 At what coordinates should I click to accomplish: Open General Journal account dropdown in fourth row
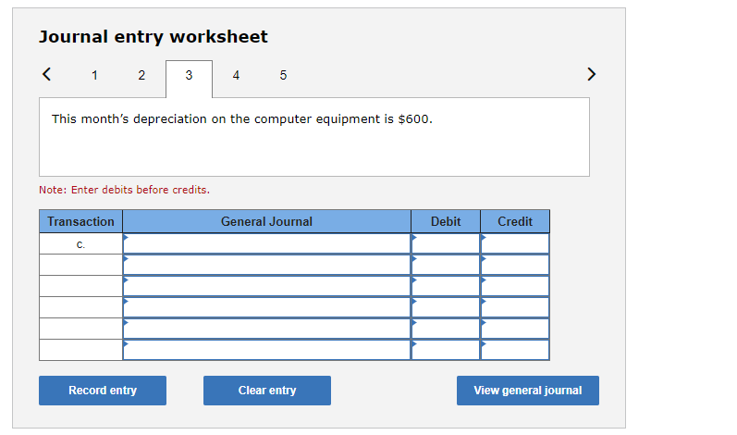tap(266, 307)
